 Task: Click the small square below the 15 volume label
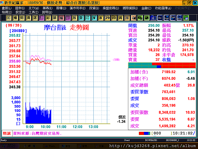pyautogui.click(x=18, y=124)
